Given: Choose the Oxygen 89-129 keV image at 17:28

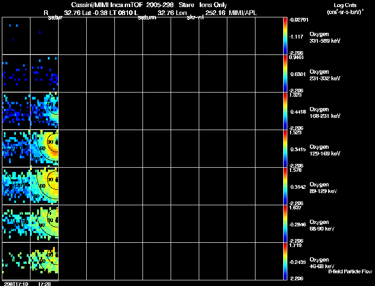Looking at the screenshot, I should pos(44,186).
